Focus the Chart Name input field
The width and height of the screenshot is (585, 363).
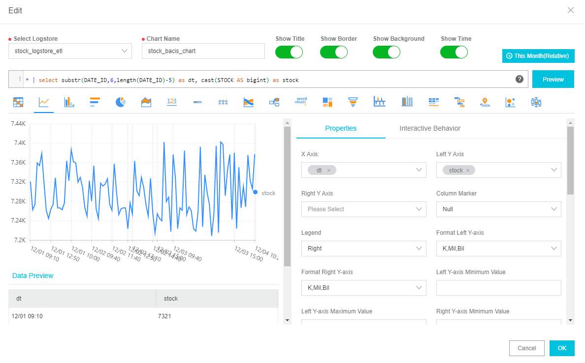(x=203, y=51)
